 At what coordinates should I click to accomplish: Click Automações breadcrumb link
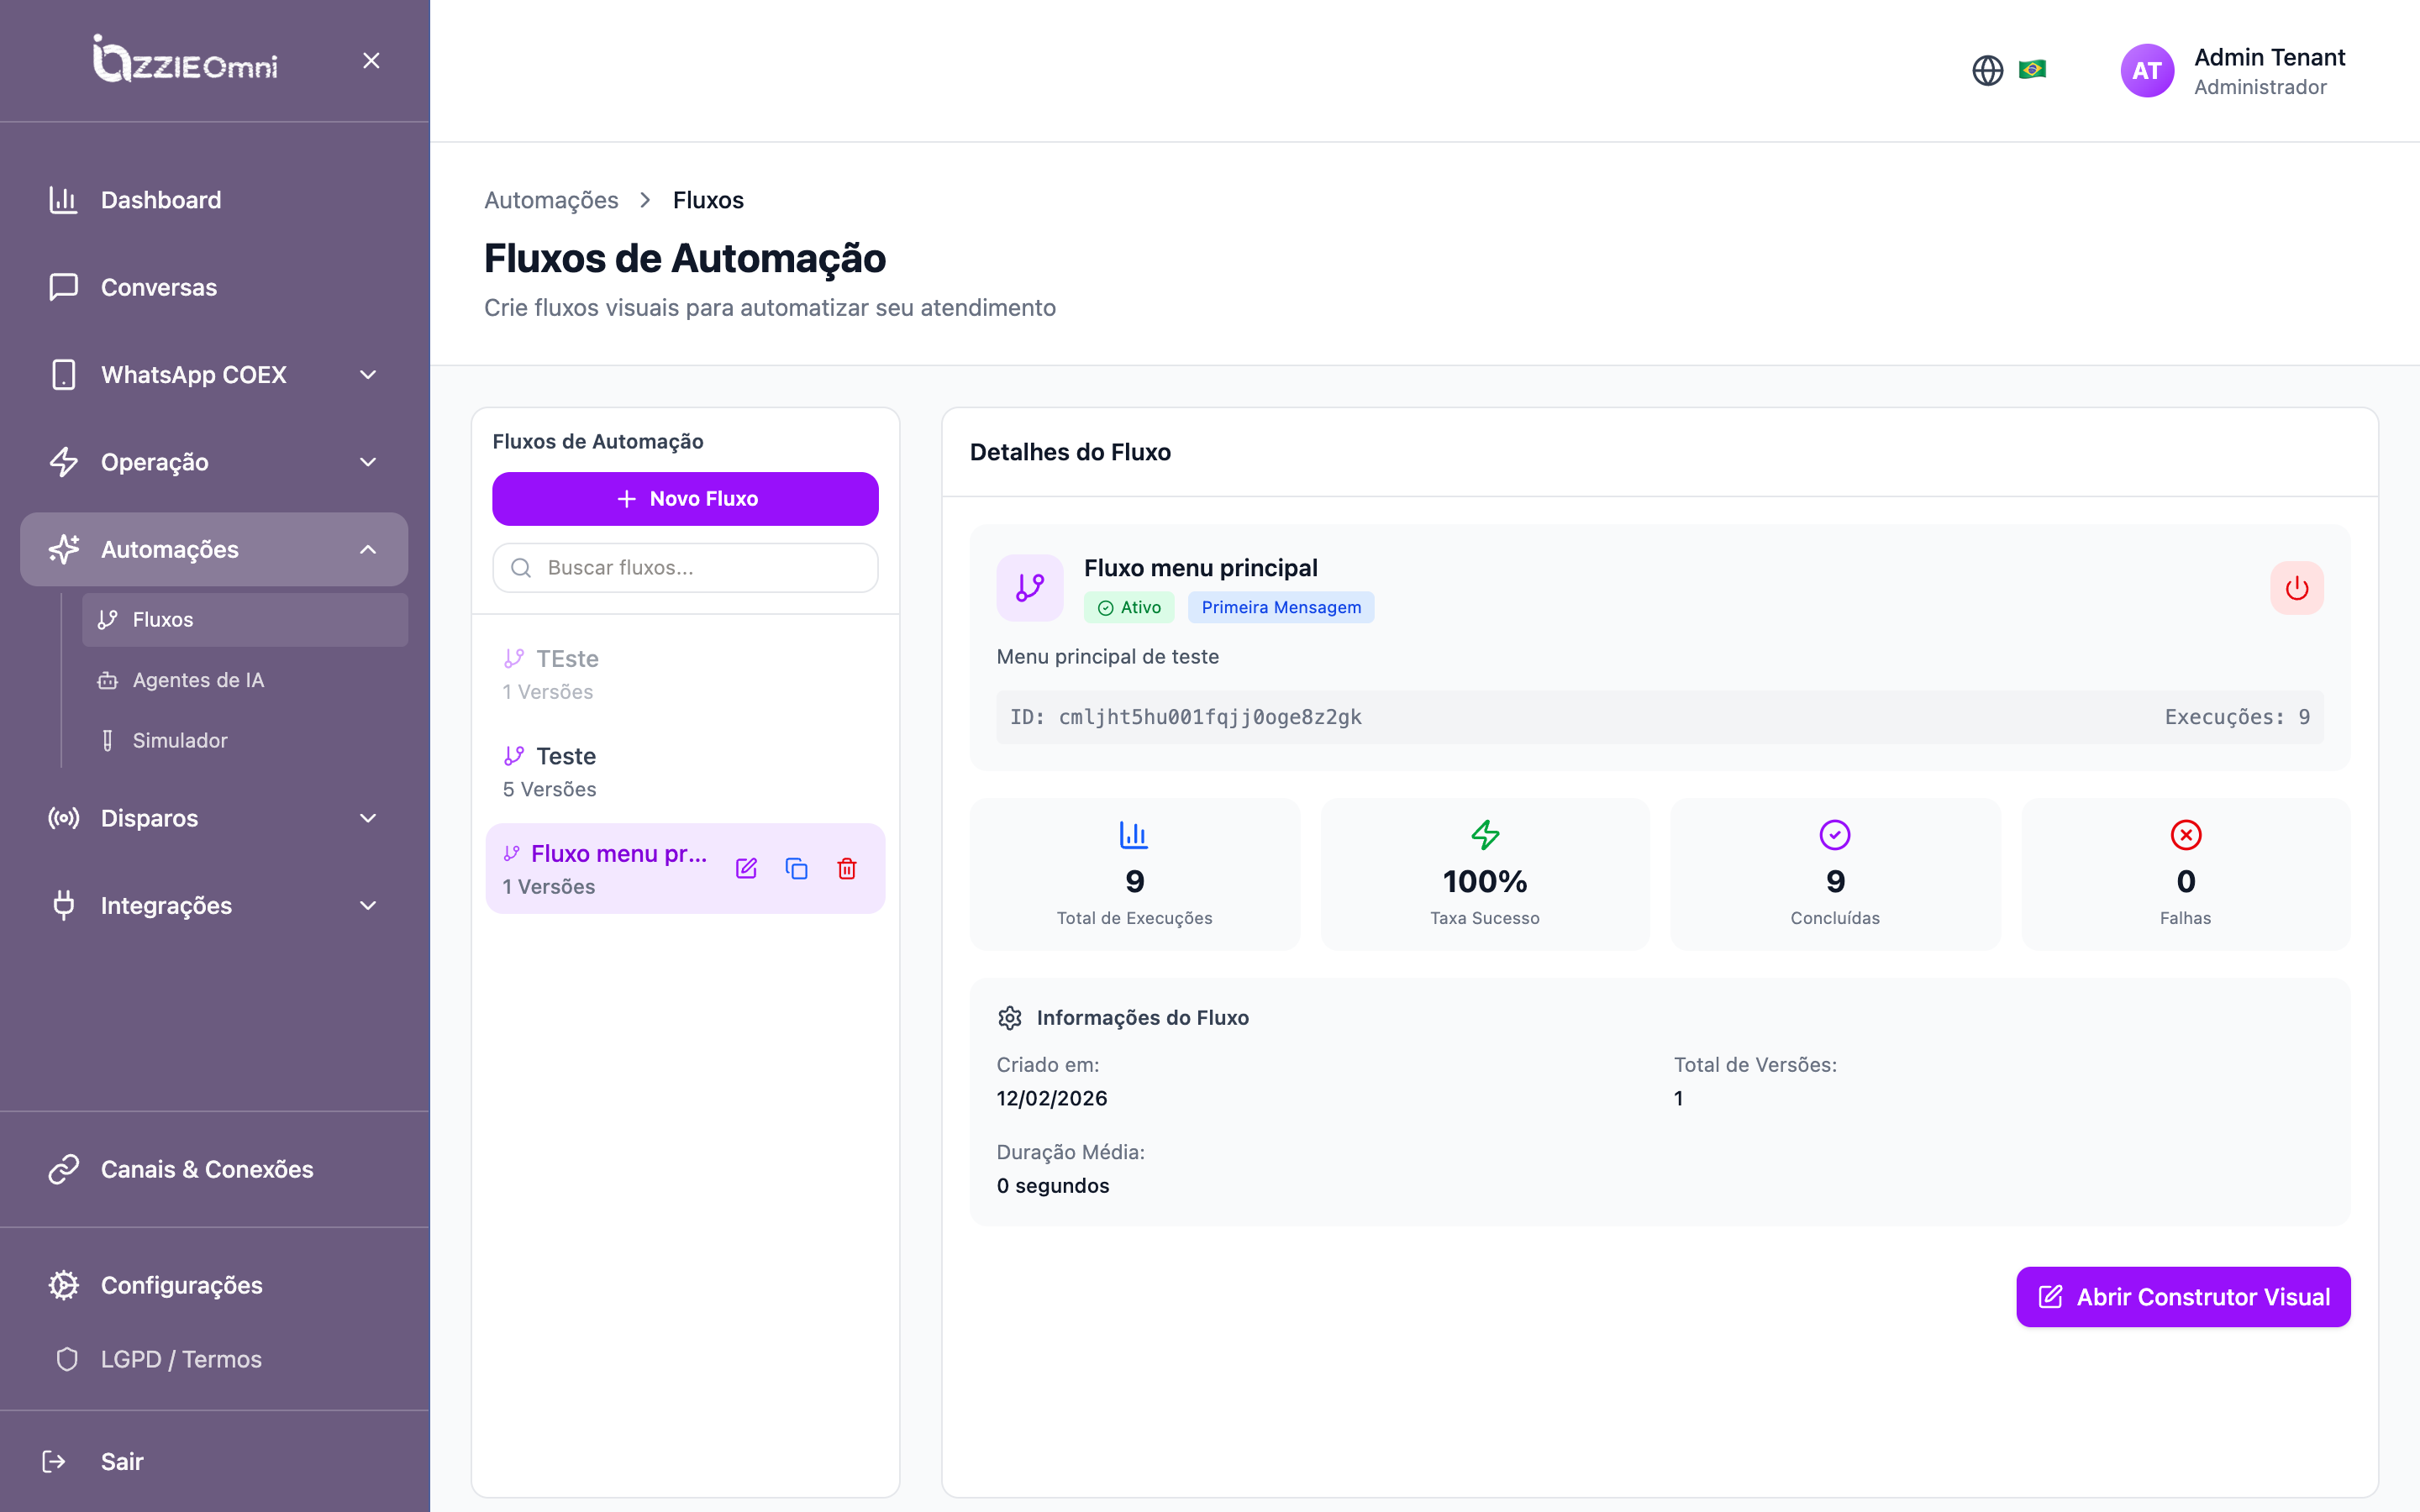(x=551, y=200)
